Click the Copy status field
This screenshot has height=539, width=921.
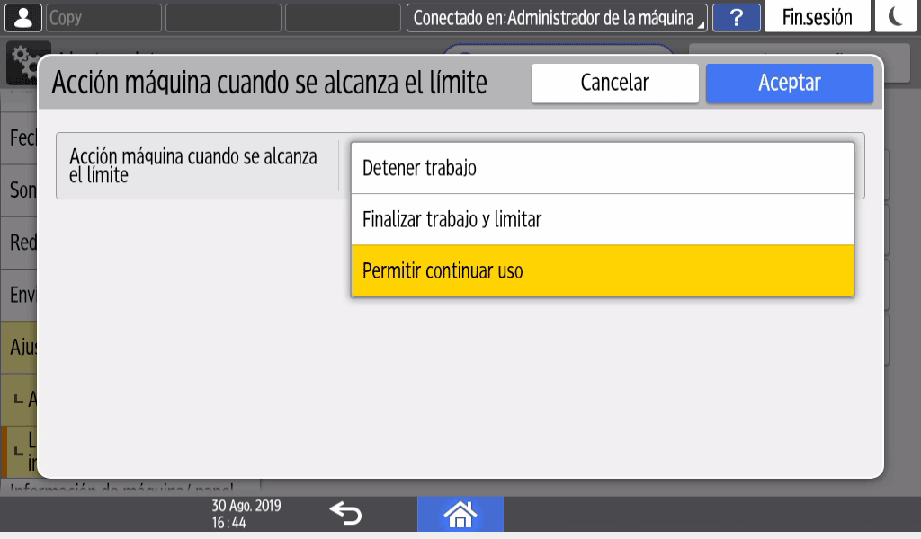[x=103, y=17]
